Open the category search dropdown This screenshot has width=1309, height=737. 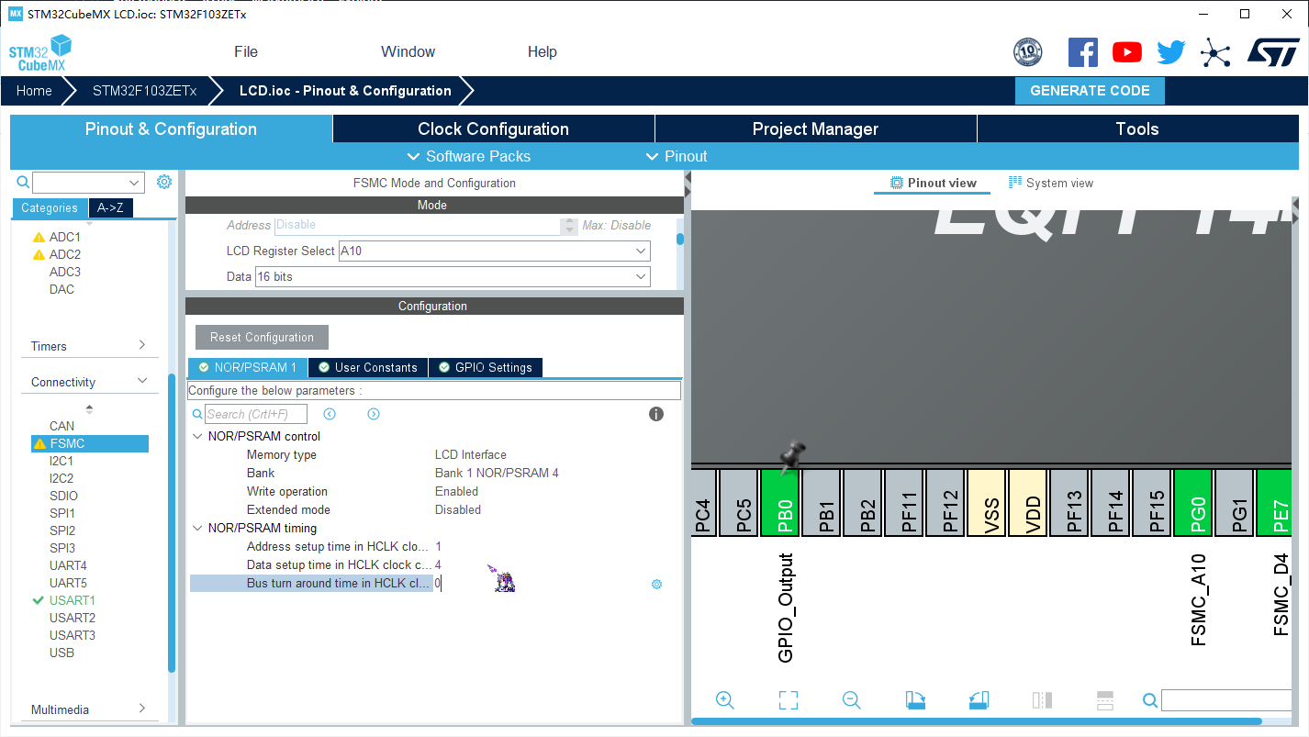tap(135, 183)
